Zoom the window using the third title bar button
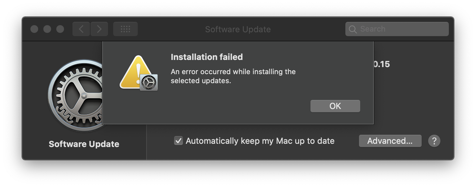The height and width of the screenshot is (187, 476). tap(60, 29)
